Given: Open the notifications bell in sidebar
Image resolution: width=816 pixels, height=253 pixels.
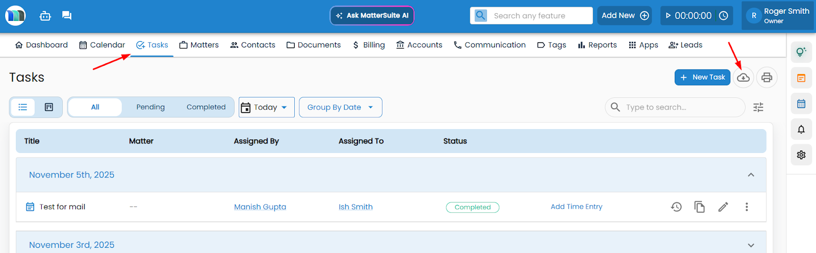Looking at the screenshot, I should [801, 130].
